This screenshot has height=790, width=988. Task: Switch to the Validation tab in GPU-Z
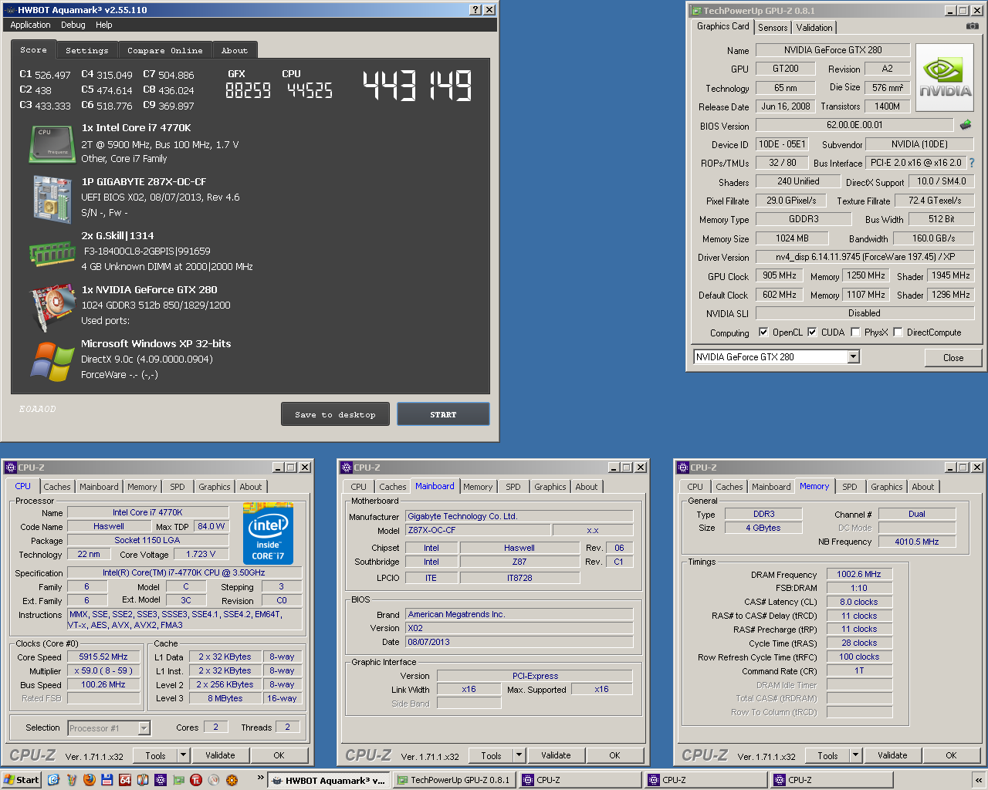click(814, 28)
